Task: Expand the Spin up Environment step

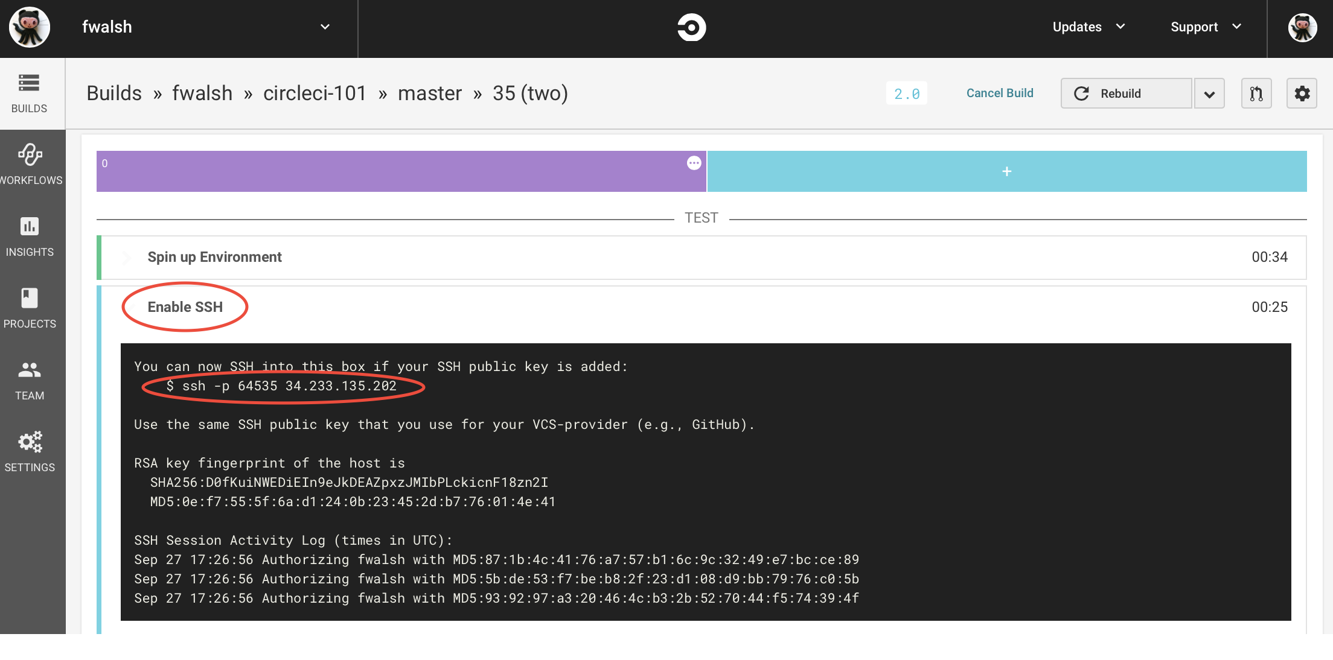Action: [214, 257]
